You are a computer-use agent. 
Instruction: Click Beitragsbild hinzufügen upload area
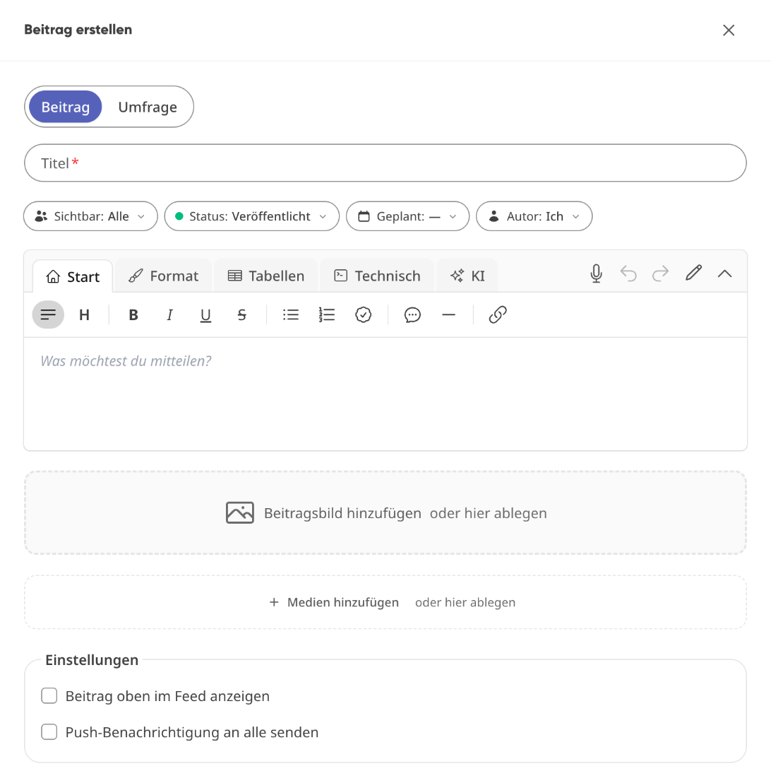pyautogui.click(x=385, y=512)
